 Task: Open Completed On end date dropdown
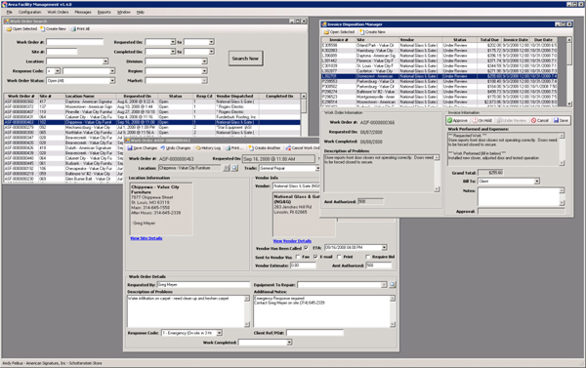tap(211, 52)
